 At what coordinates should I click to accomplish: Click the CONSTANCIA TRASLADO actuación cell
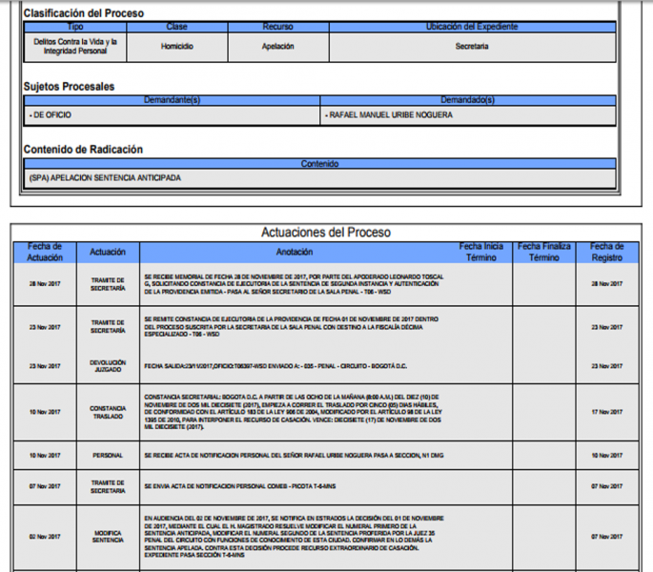[x=107, y=412]
